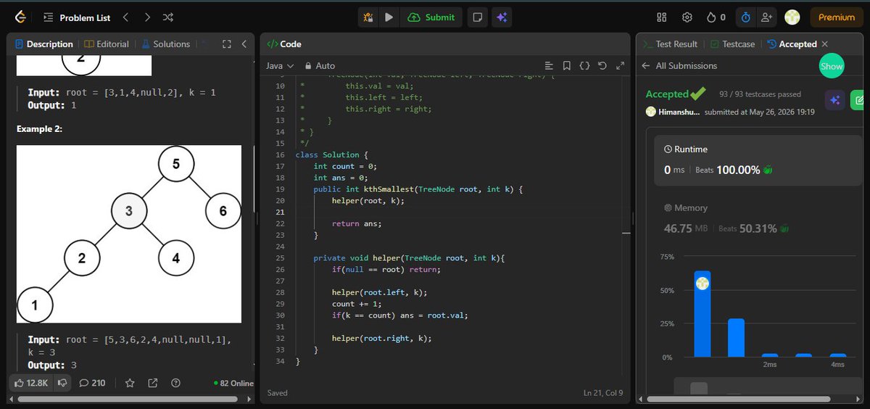This screenshot has width=870, height=409.
Task: Switch to the Test Result tab
Action: pyautogui.click(x=671, y=44)
